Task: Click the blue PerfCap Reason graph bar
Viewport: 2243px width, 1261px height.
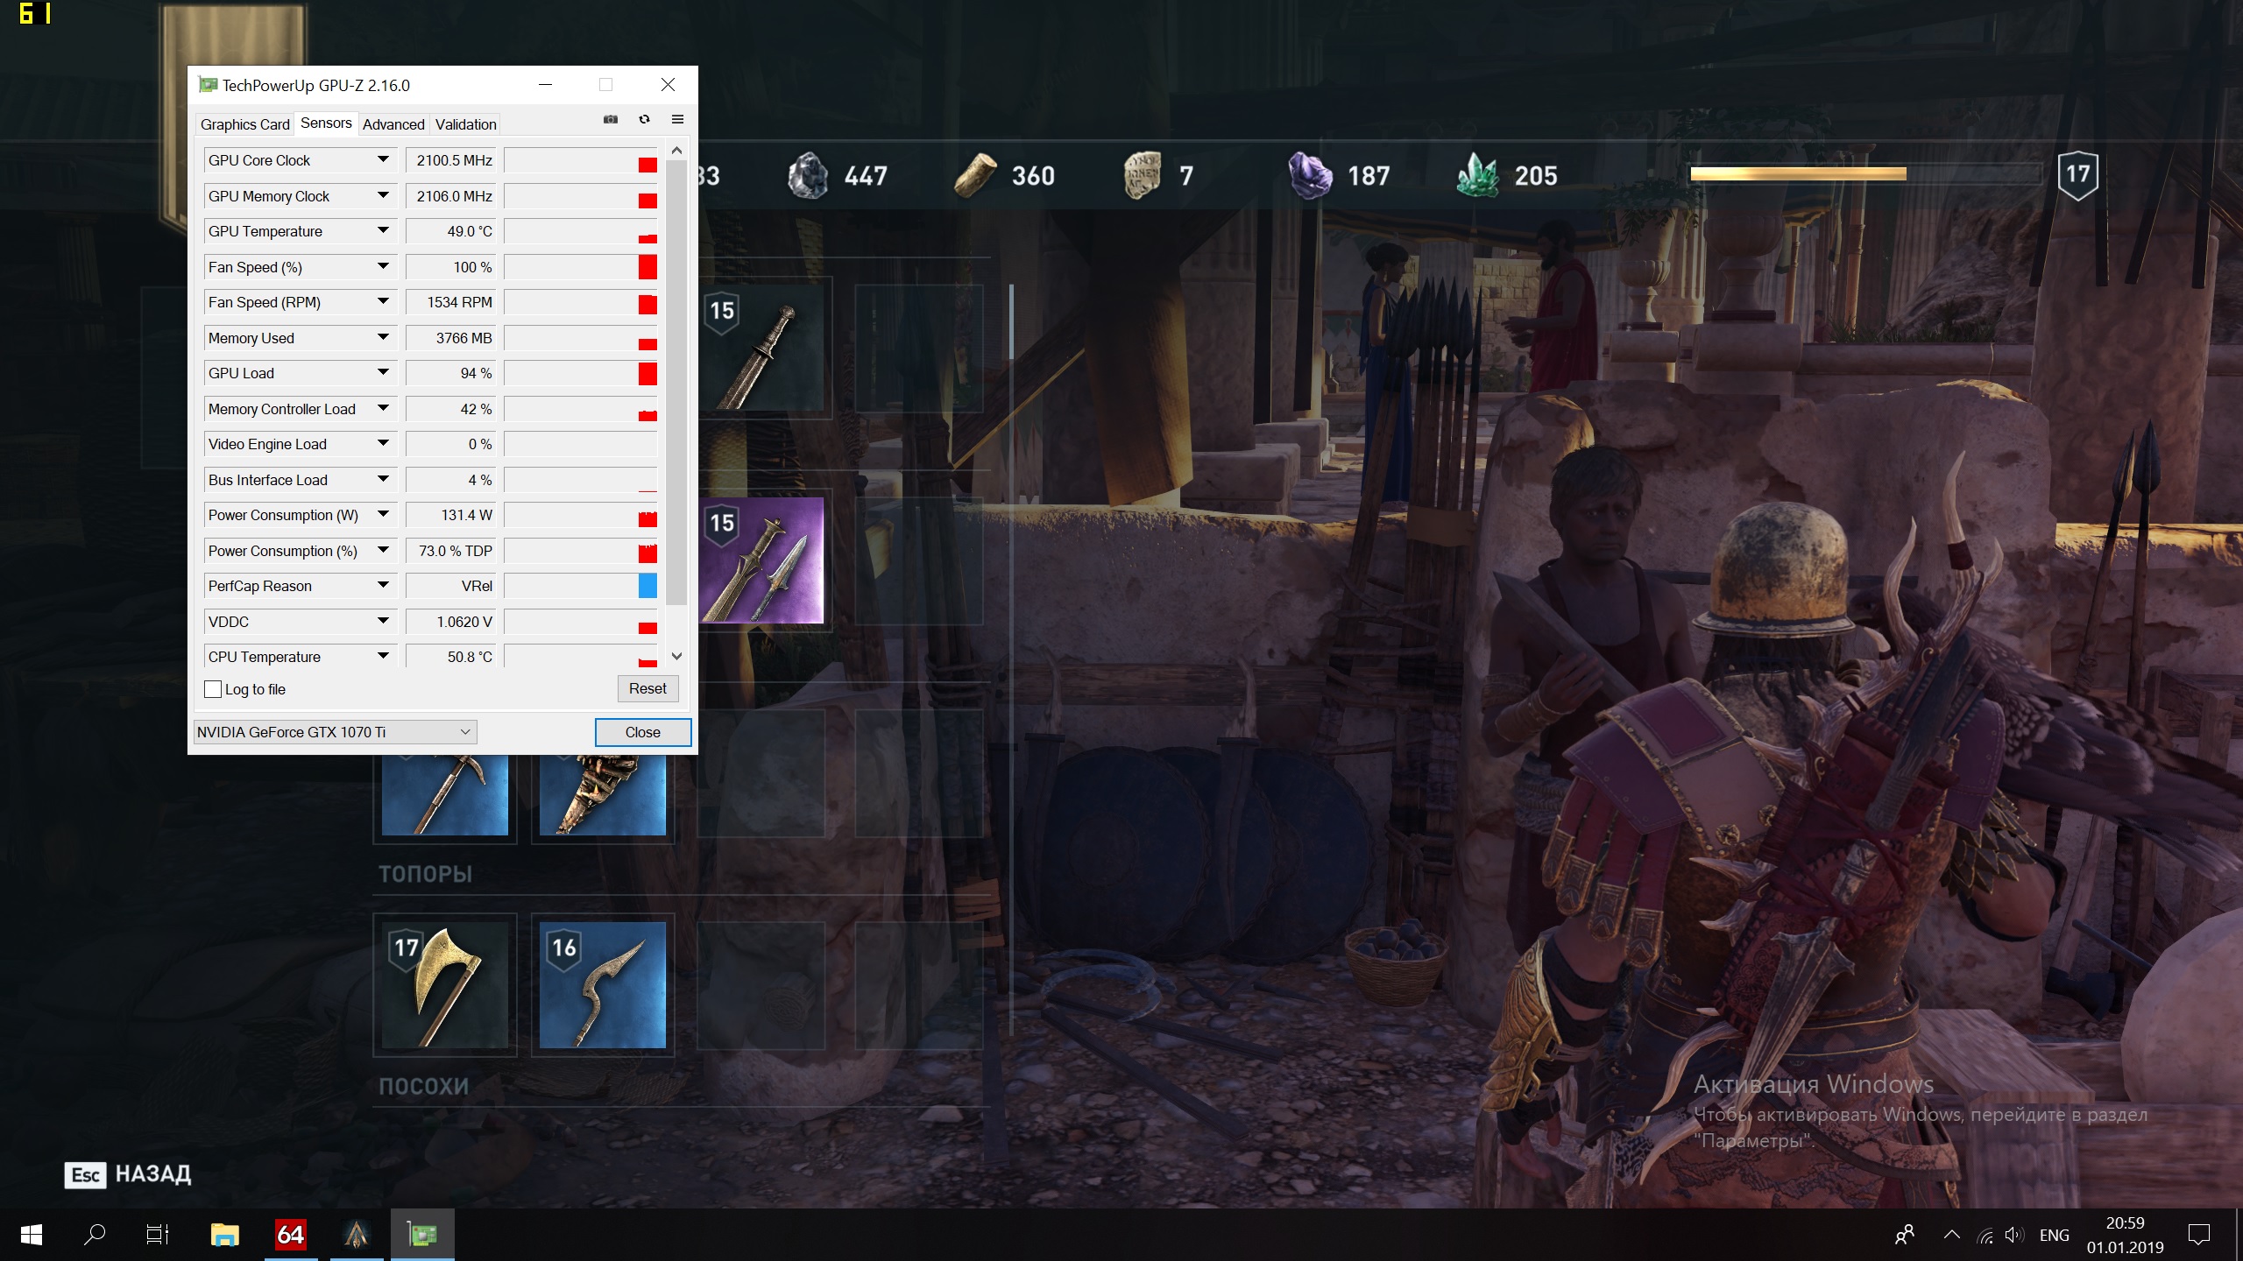Action: point(647,586)
